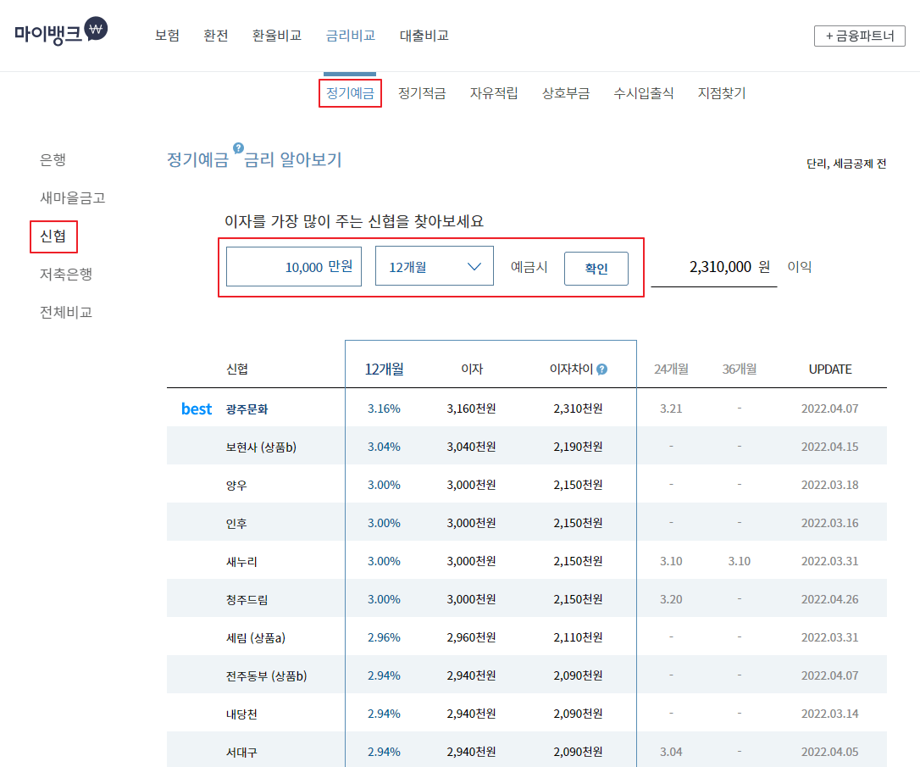This screenshot has height=767, width=920.
Task: Click the 신협 column header in the table
Action: (x=237, y=370)
